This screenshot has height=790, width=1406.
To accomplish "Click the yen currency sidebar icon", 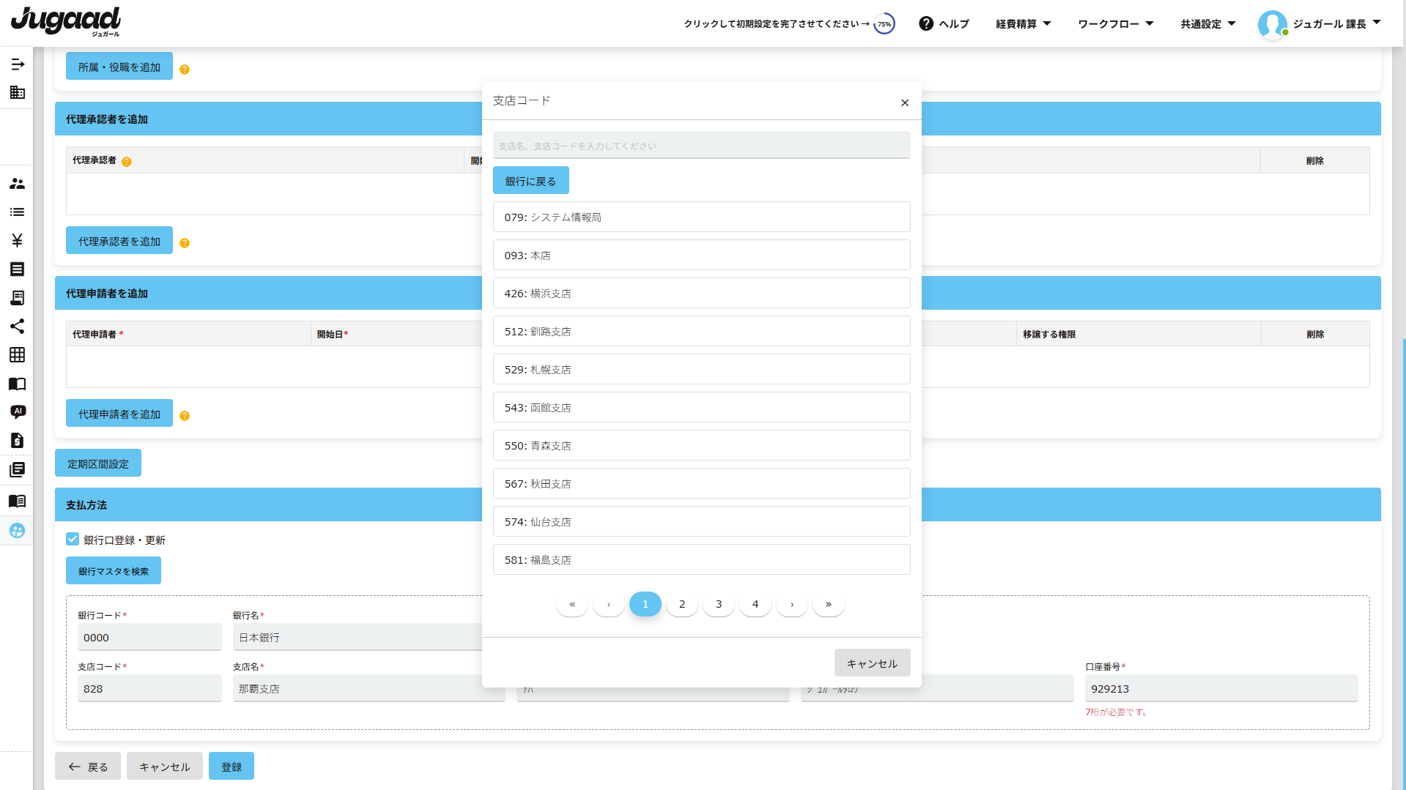I will (17, 240).
